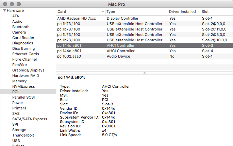The width and height of the screenshot is (233, 146).
Task: Select Graphics/Displays in the sidebar
Action: [x=28, y=70]
